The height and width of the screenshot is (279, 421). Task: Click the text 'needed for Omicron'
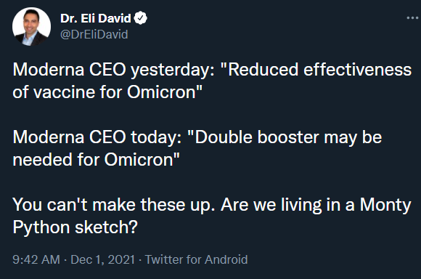coord(96,160)
